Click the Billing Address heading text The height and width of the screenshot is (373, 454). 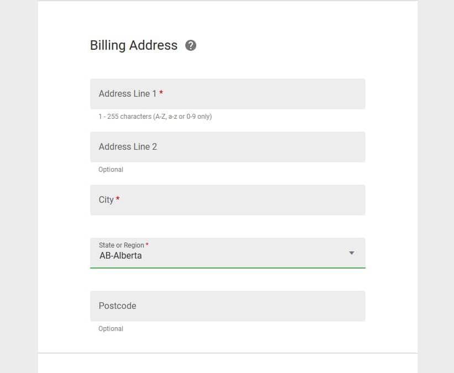(133, 45)
